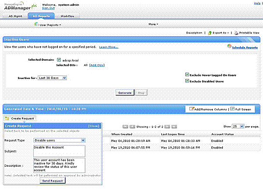Click the Add OUs link
The width and height of the screenshot is (263, 189).
[97, 65]
